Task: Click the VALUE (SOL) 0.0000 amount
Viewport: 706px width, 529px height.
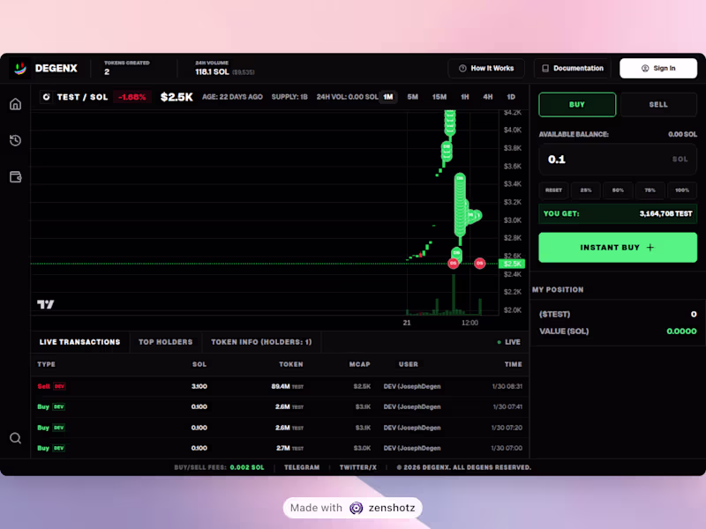Action: (681, 332)
